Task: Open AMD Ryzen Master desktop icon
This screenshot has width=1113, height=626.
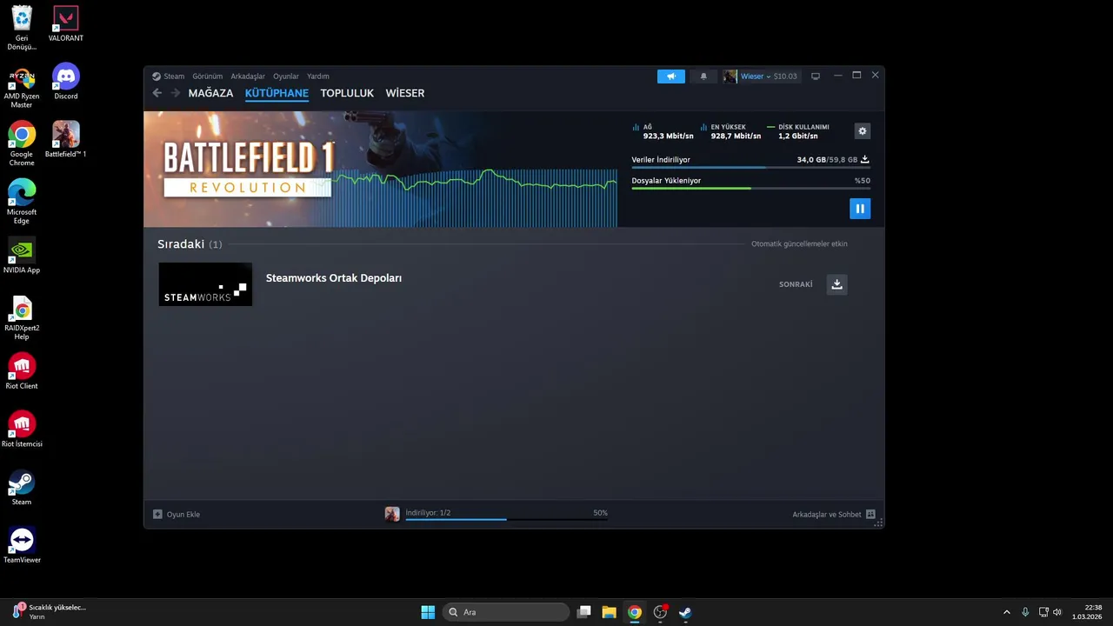Action: pos(22,87)
